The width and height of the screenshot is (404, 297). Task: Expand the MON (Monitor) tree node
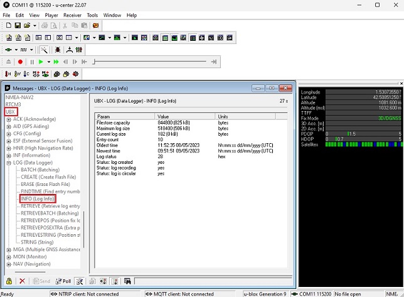tap(9, 257)
